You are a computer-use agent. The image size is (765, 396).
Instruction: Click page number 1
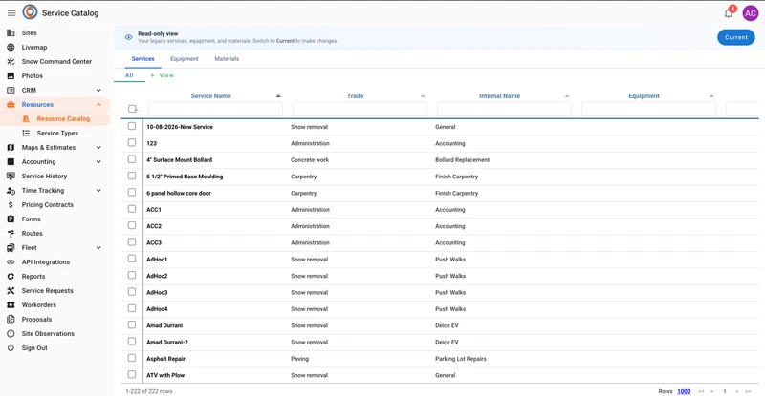point(725,391)
